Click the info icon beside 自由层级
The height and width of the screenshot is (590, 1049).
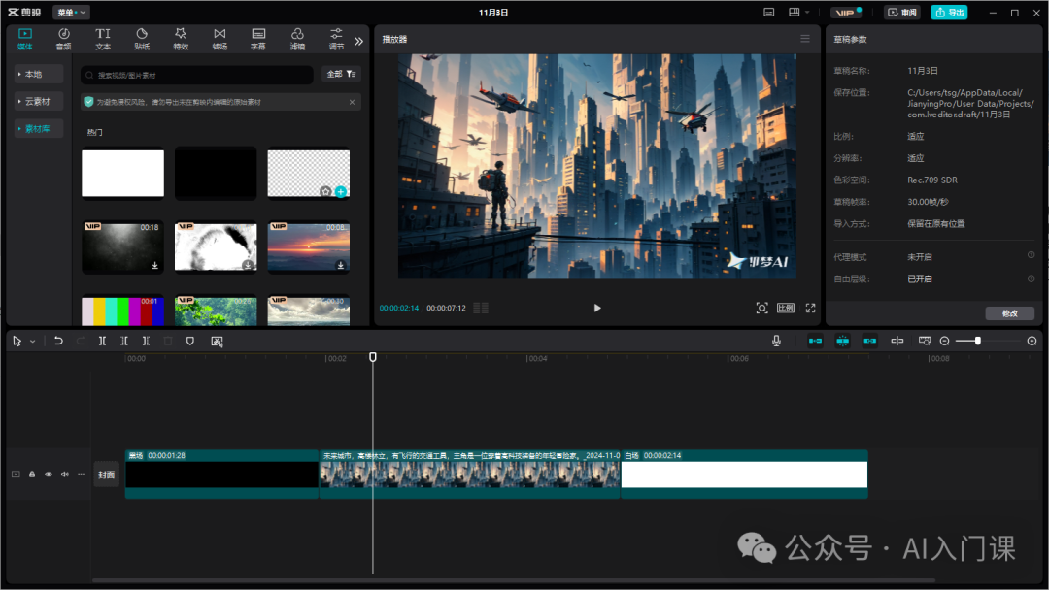click(1031, 279)
